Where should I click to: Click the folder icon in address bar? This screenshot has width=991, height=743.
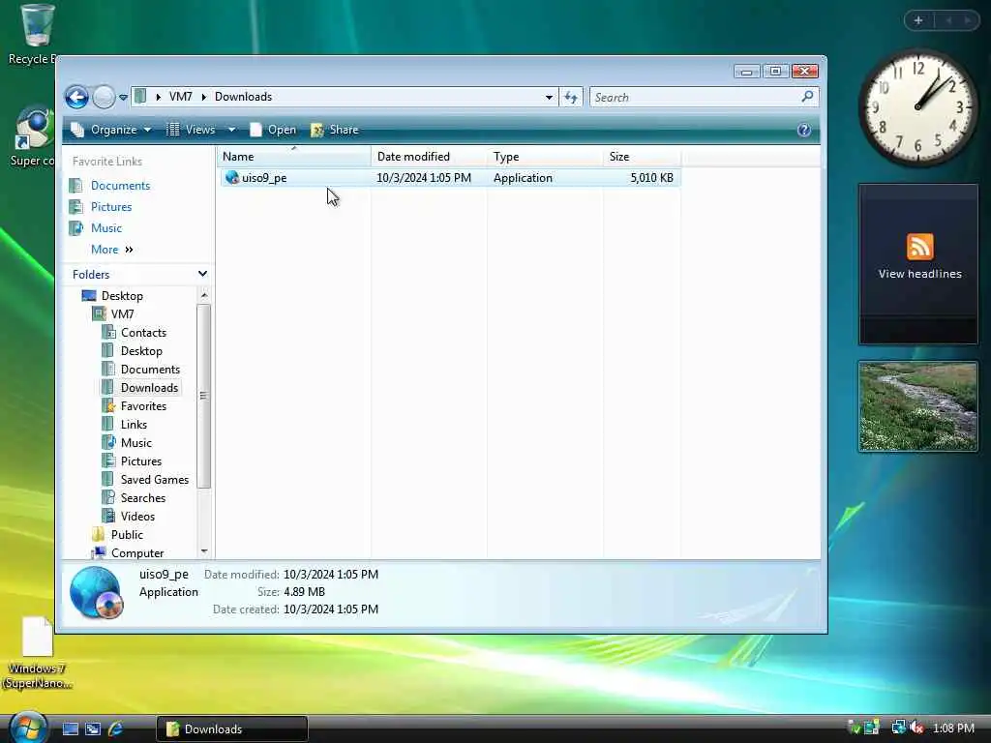coord(140,96)
